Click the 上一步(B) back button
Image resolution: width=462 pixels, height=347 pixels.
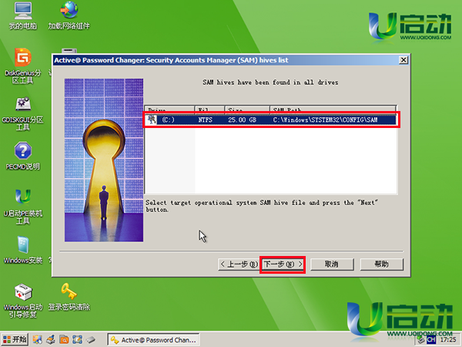click(x=239, y=264)
